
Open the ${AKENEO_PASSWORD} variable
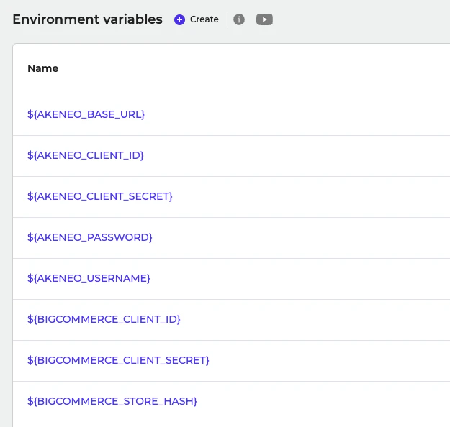[89, 237]
